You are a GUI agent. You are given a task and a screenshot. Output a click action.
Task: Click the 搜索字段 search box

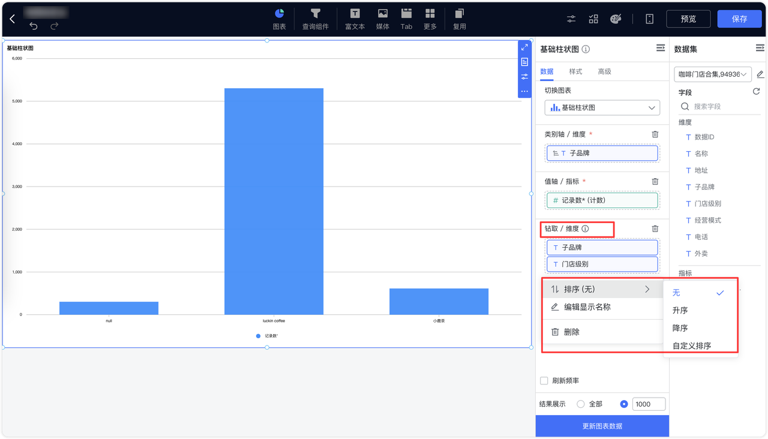click(720, 107)
